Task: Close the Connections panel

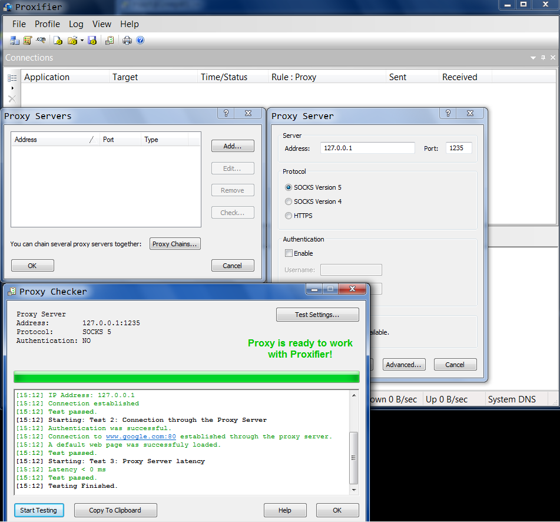Action: tap(553, 58)
